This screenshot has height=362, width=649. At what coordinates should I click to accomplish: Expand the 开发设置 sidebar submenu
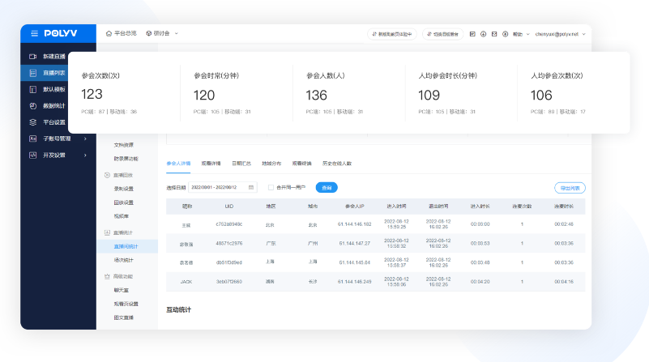click(x=85, y=155)
